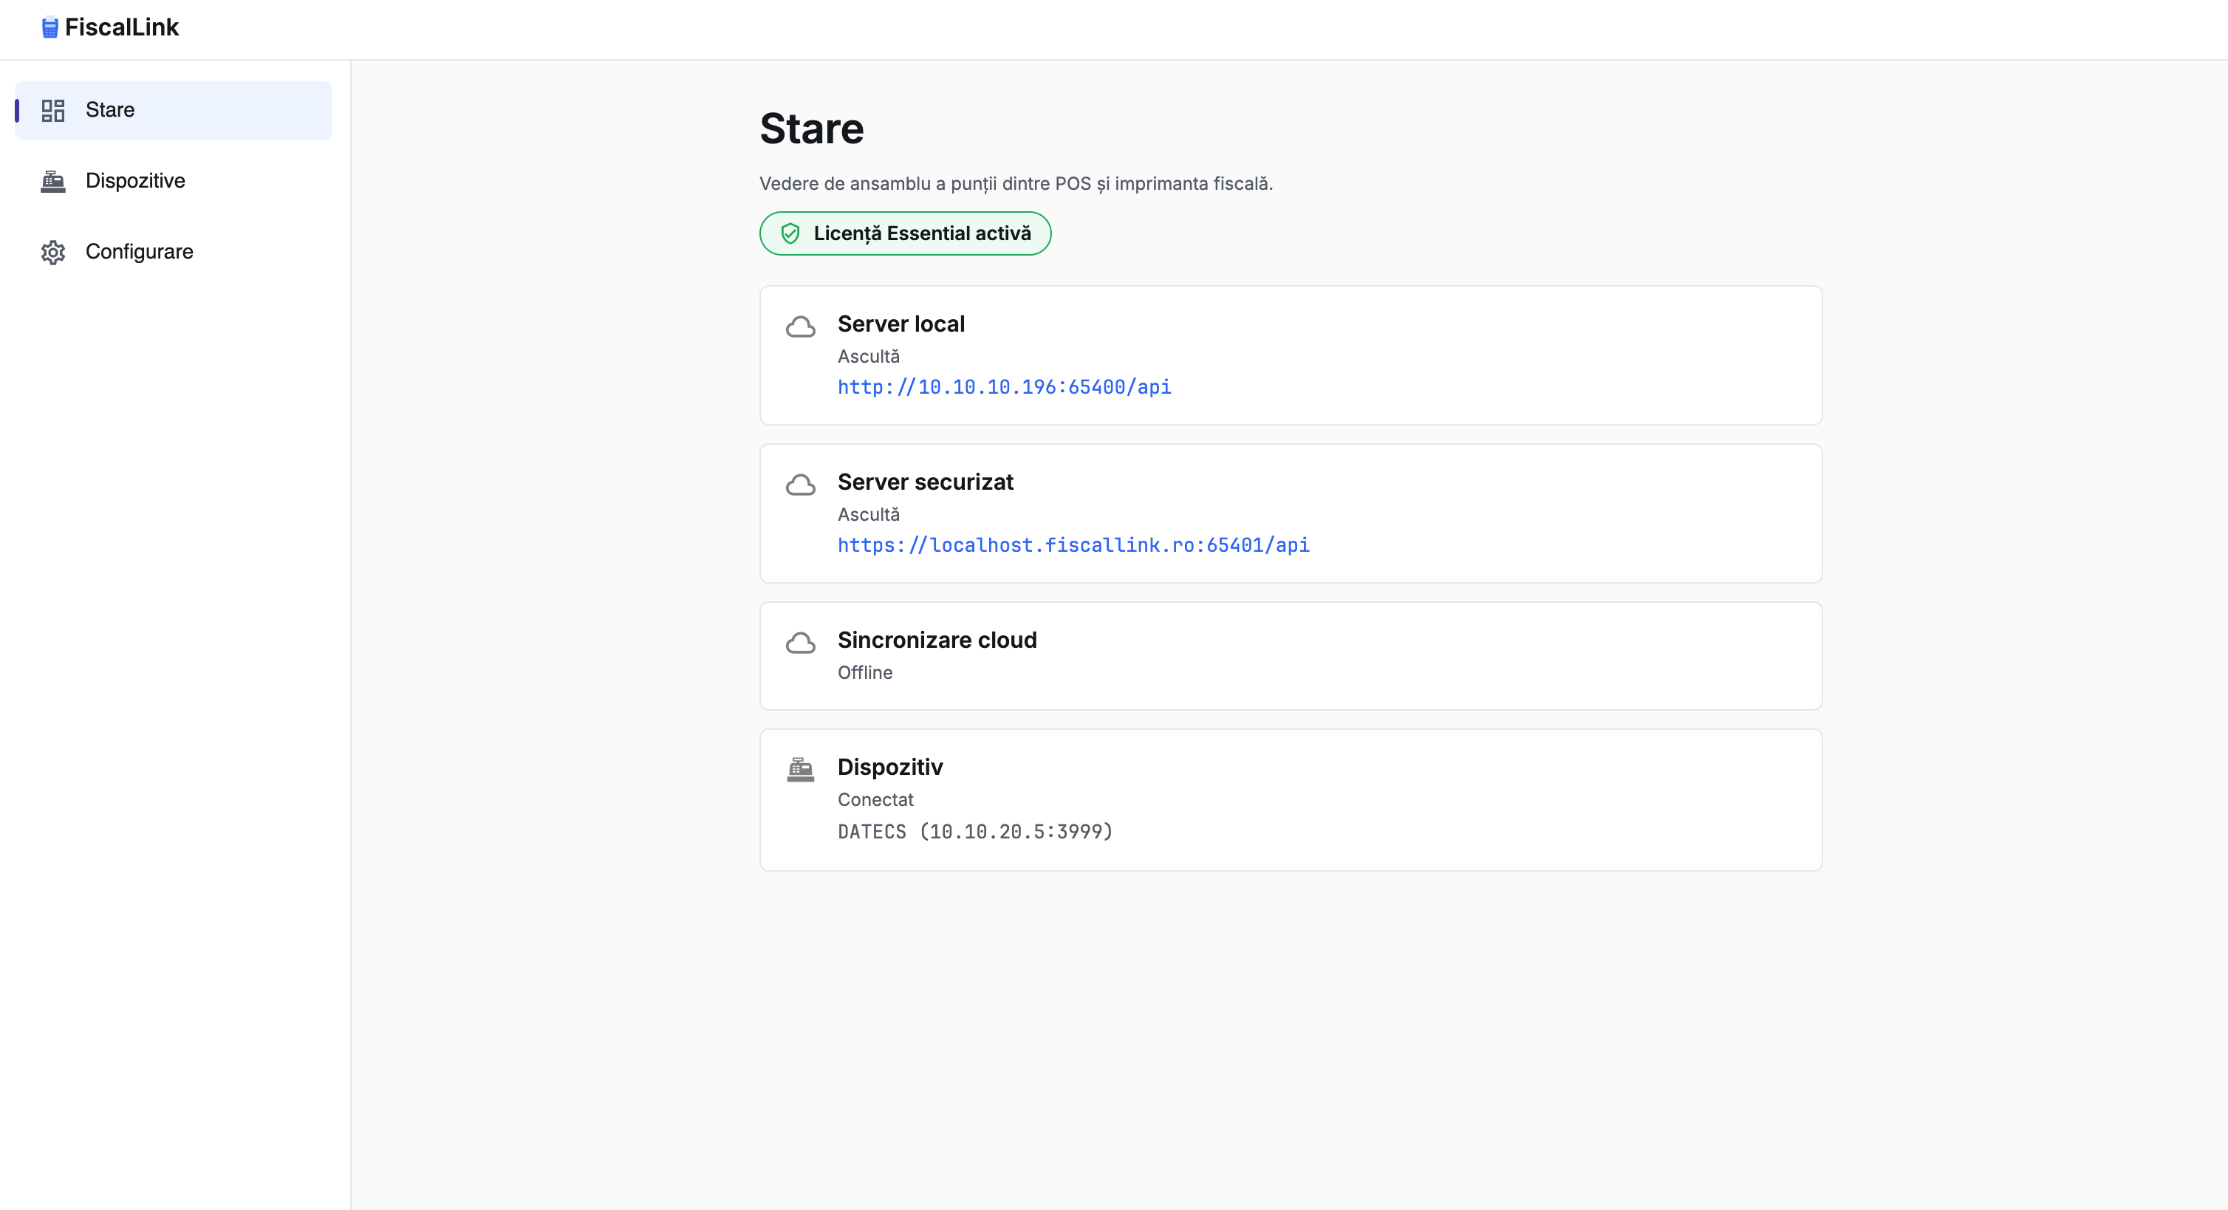The image size is (2228, 1210).
Task: Click the cash register icon beside Dispozitiv
Action: pos(801,770)
